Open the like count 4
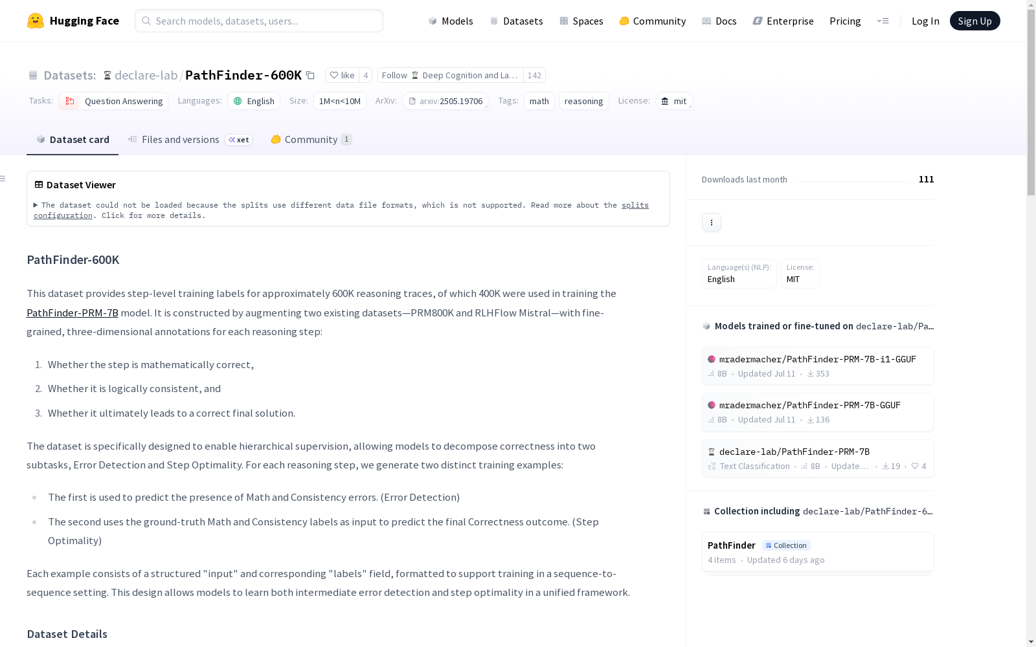Viewport: 1036px width, 647px height. coord(365,75)
